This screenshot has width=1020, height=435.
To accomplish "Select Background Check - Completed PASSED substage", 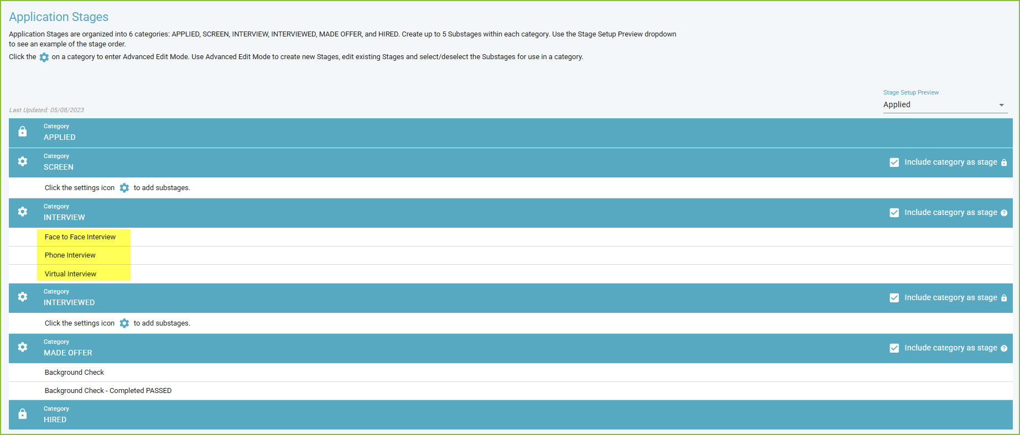I will point(108,391).
